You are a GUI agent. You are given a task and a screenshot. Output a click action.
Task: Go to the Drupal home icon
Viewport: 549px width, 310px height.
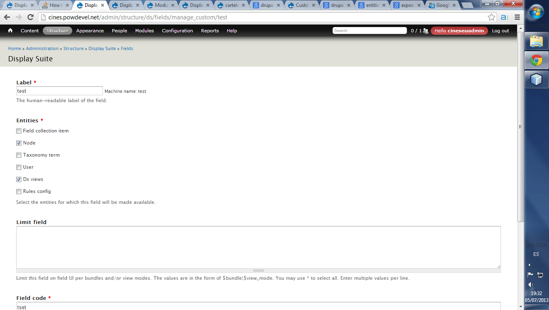(x=10, y=31)
